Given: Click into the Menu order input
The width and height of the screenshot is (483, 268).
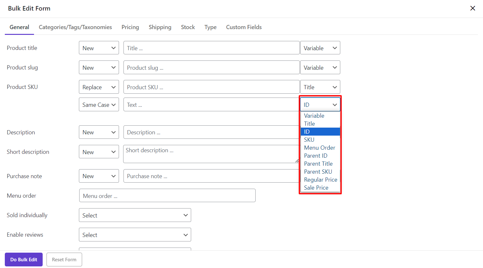Looking at the screenshot, I should coord(167,196).
